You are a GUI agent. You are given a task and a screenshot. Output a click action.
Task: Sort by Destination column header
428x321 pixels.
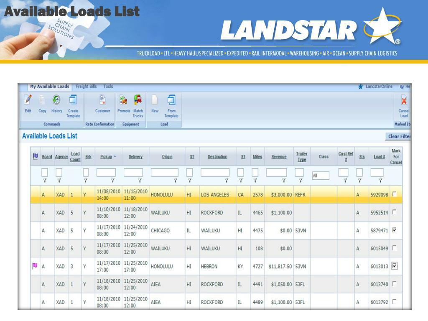(x=217, y=157)
